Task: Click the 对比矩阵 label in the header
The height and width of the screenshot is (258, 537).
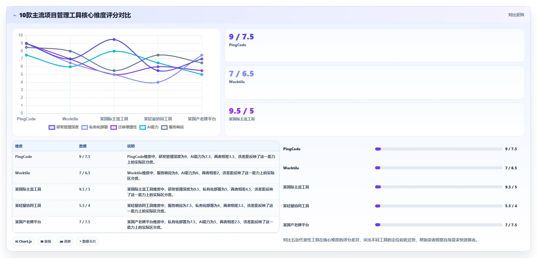Action: pos(516,15)
